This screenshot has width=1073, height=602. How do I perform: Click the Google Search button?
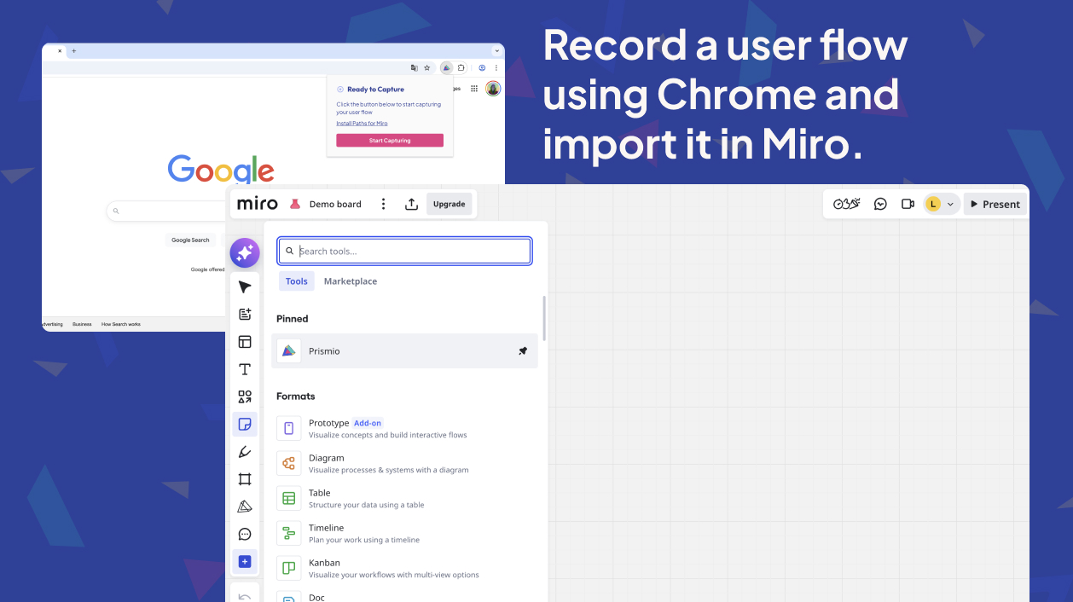point(190,240)
